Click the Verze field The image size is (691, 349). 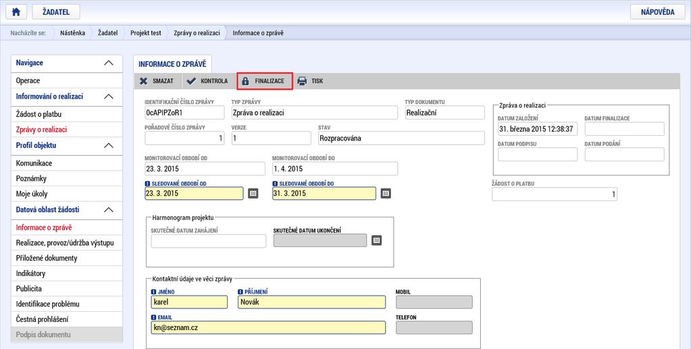pyautogui.click(x=271, y=138)
